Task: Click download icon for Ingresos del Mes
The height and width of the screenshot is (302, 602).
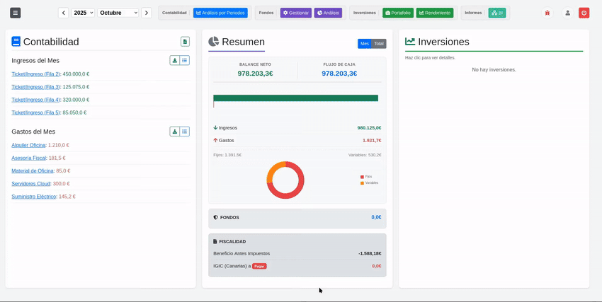Action: click(x=175, y=60)
